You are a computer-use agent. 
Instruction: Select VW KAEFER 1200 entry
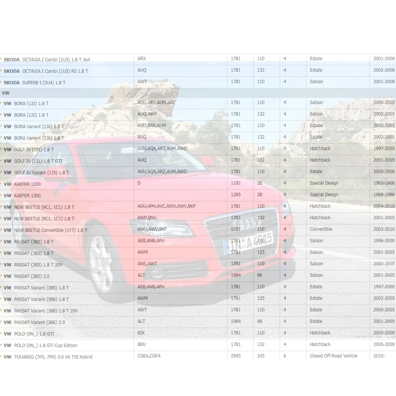coord(22,184)
